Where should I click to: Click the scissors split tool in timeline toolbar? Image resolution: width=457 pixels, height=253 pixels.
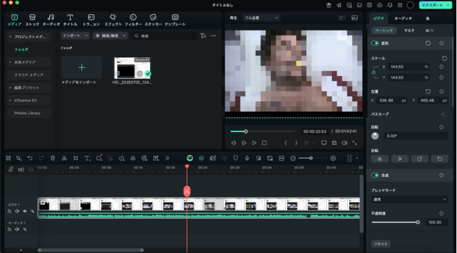[x=64, y=158]
